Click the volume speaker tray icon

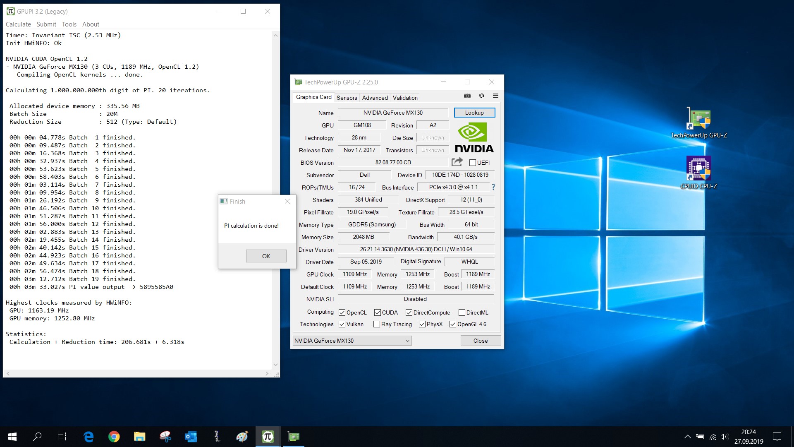tap(724, 437)
